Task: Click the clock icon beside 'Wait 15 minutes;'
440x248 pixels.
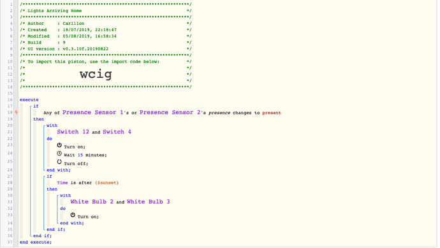Action: (59, 154)
